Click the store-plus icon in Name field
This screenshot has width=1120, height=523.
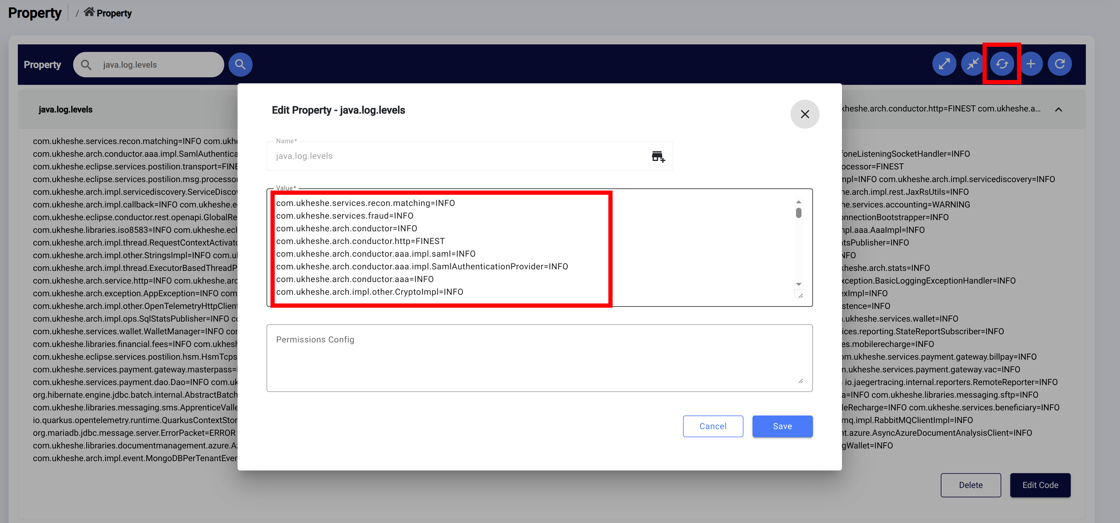pyautogui.click(x=658, y=156)
